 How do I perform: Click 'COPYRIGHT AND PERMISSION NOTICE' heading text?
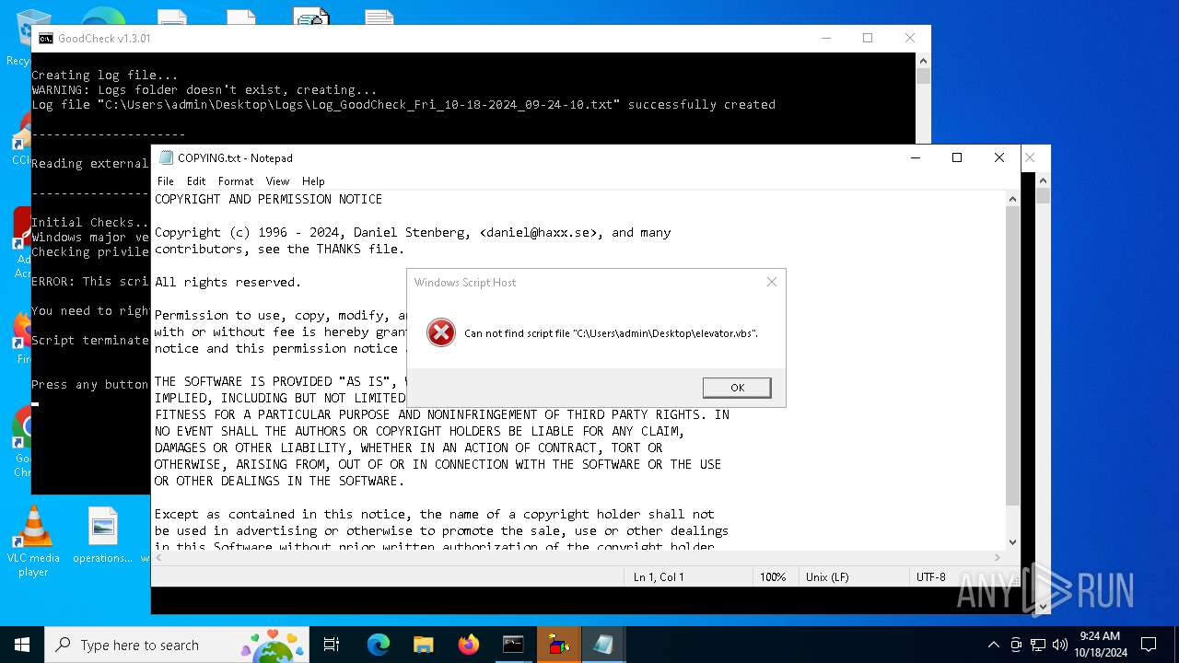(x=268, y=199)
